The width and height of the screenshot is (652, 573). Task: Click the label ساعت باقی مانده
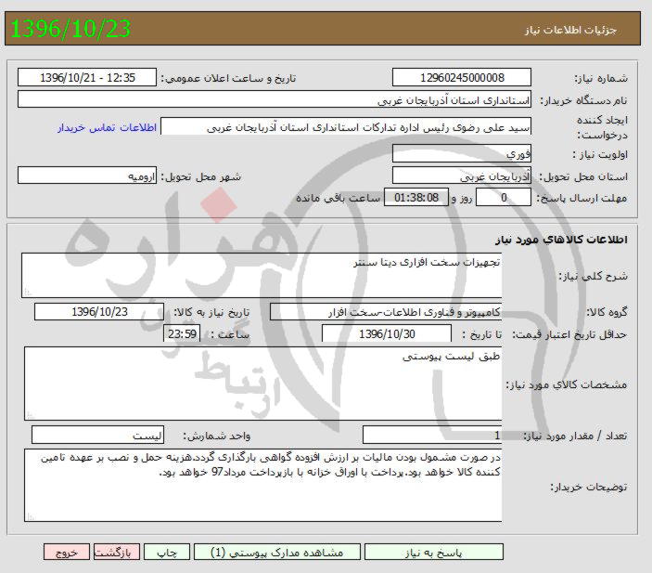[339, 198]
